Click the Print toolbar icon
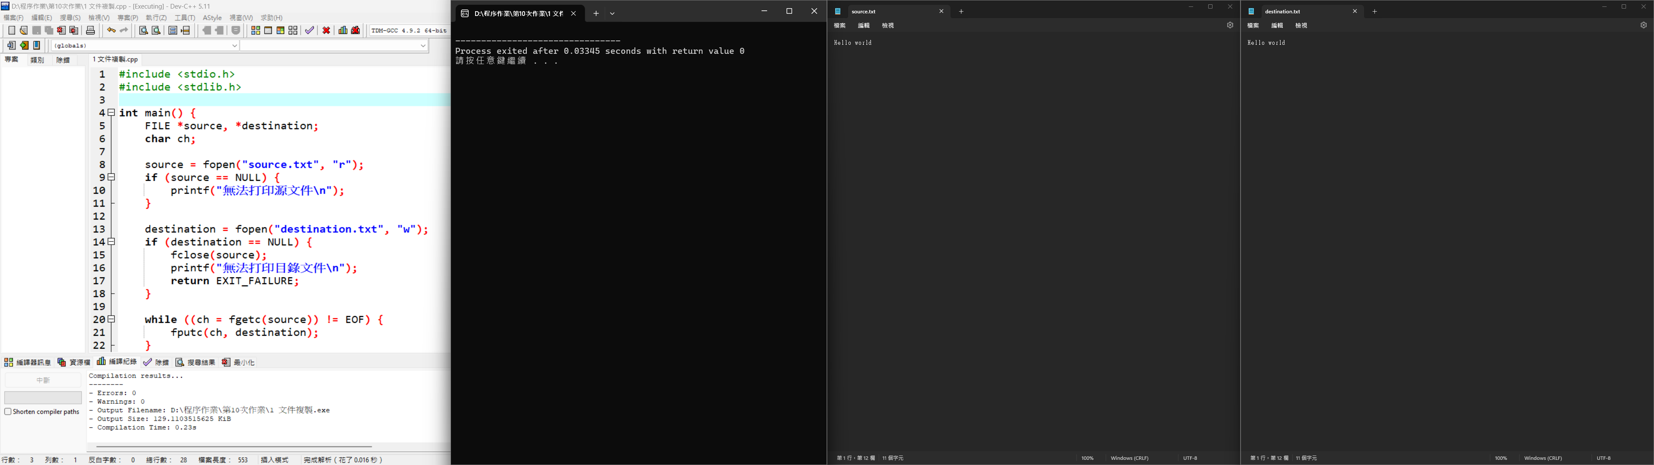Image resolution: width=1654 pixels, height=465 pixels. 90,30
